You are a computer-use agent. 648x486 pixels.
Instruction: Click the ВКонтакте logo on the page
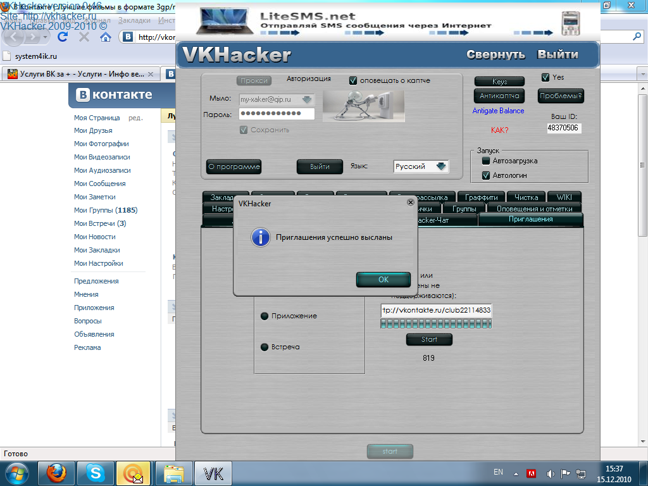(x=114, y=95)
